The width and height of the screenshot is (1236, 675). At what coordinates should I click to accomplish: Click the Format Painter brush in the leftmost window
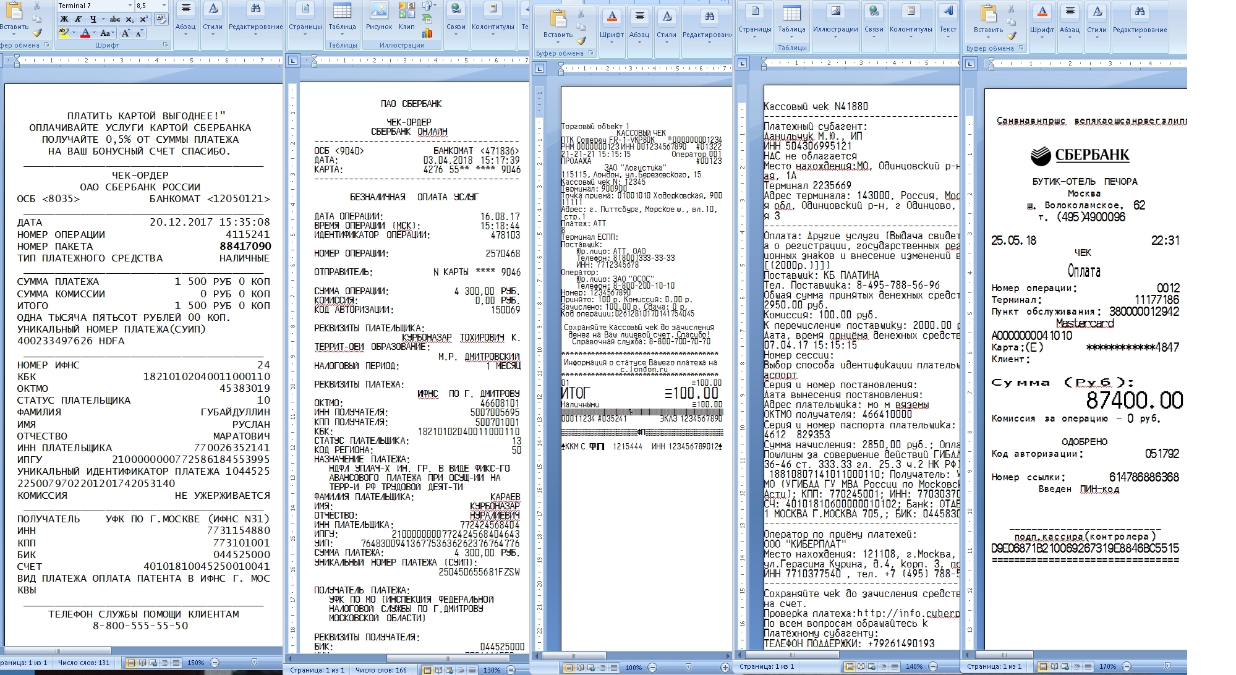click(37, 32)
